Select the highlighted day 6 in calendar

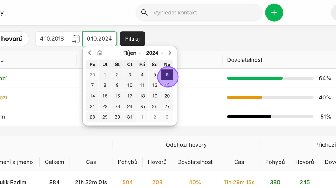click(x=167, y=75)
